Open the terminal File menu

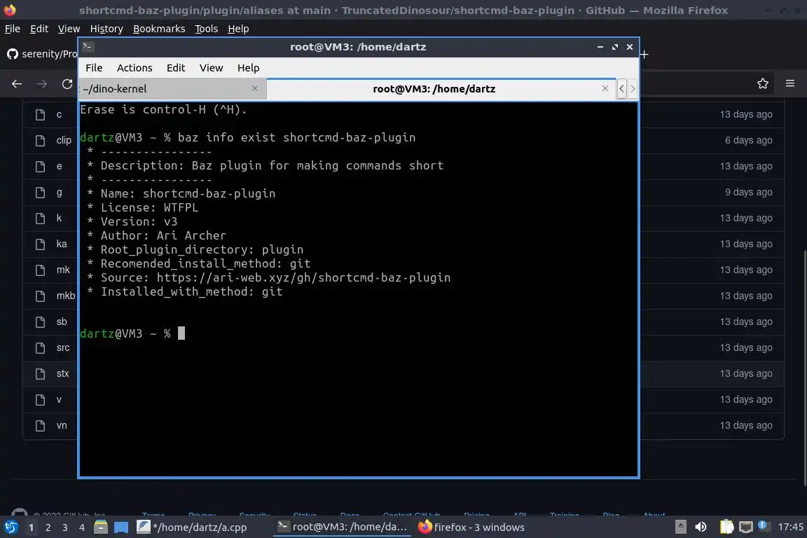[94, 68]
